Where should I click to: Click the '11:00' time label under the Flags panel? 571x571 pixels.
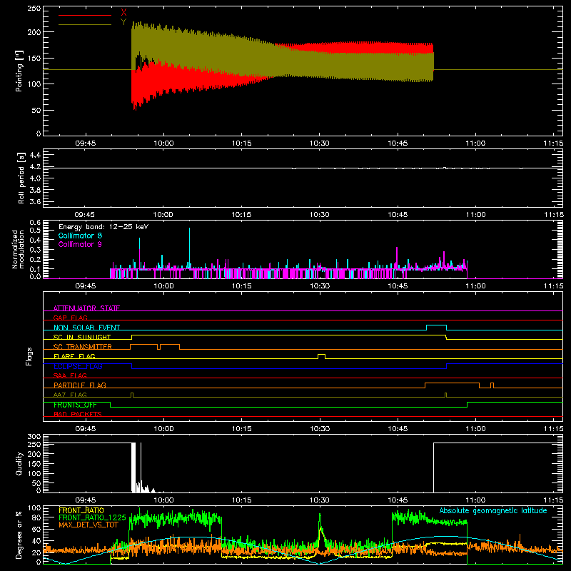point(475,429)
